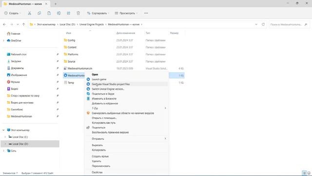312x176 pixels.
Task: Click the Notepad edit icon entry
Action: [88, 98]
